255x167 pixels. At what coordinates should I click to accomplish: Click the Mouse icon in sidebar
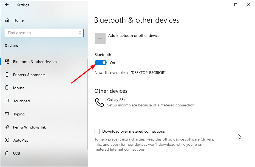coord(7,88)
